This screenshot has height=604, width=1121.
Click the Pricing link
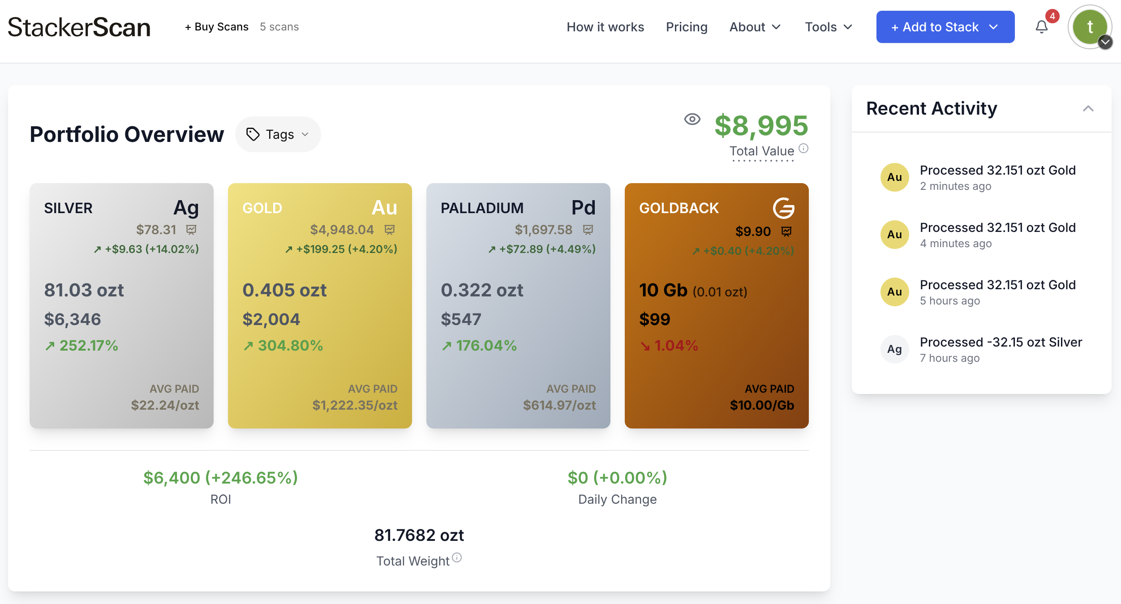[x=687, y=27]
